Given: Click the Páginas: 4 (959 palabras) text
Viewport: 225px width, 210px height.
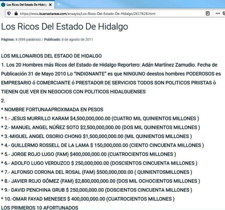Looking at the screenshot, I should tap(21, 39).
